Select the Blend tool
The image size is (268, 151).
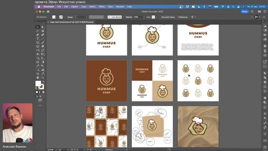tap(43, 66)
